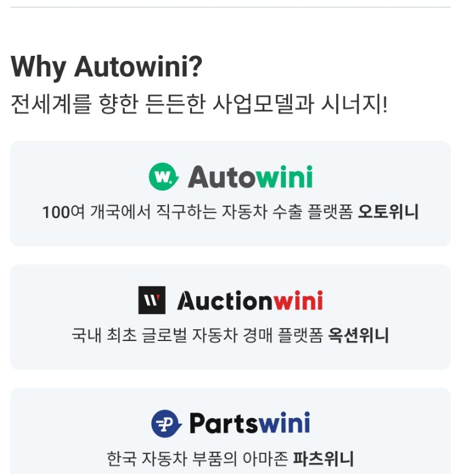Click '국내 최초 글로벌 자동차 경매 플랫폼' text
This screenshot has width=466, height=474.
pyautogui.click(x=197, y=336)
